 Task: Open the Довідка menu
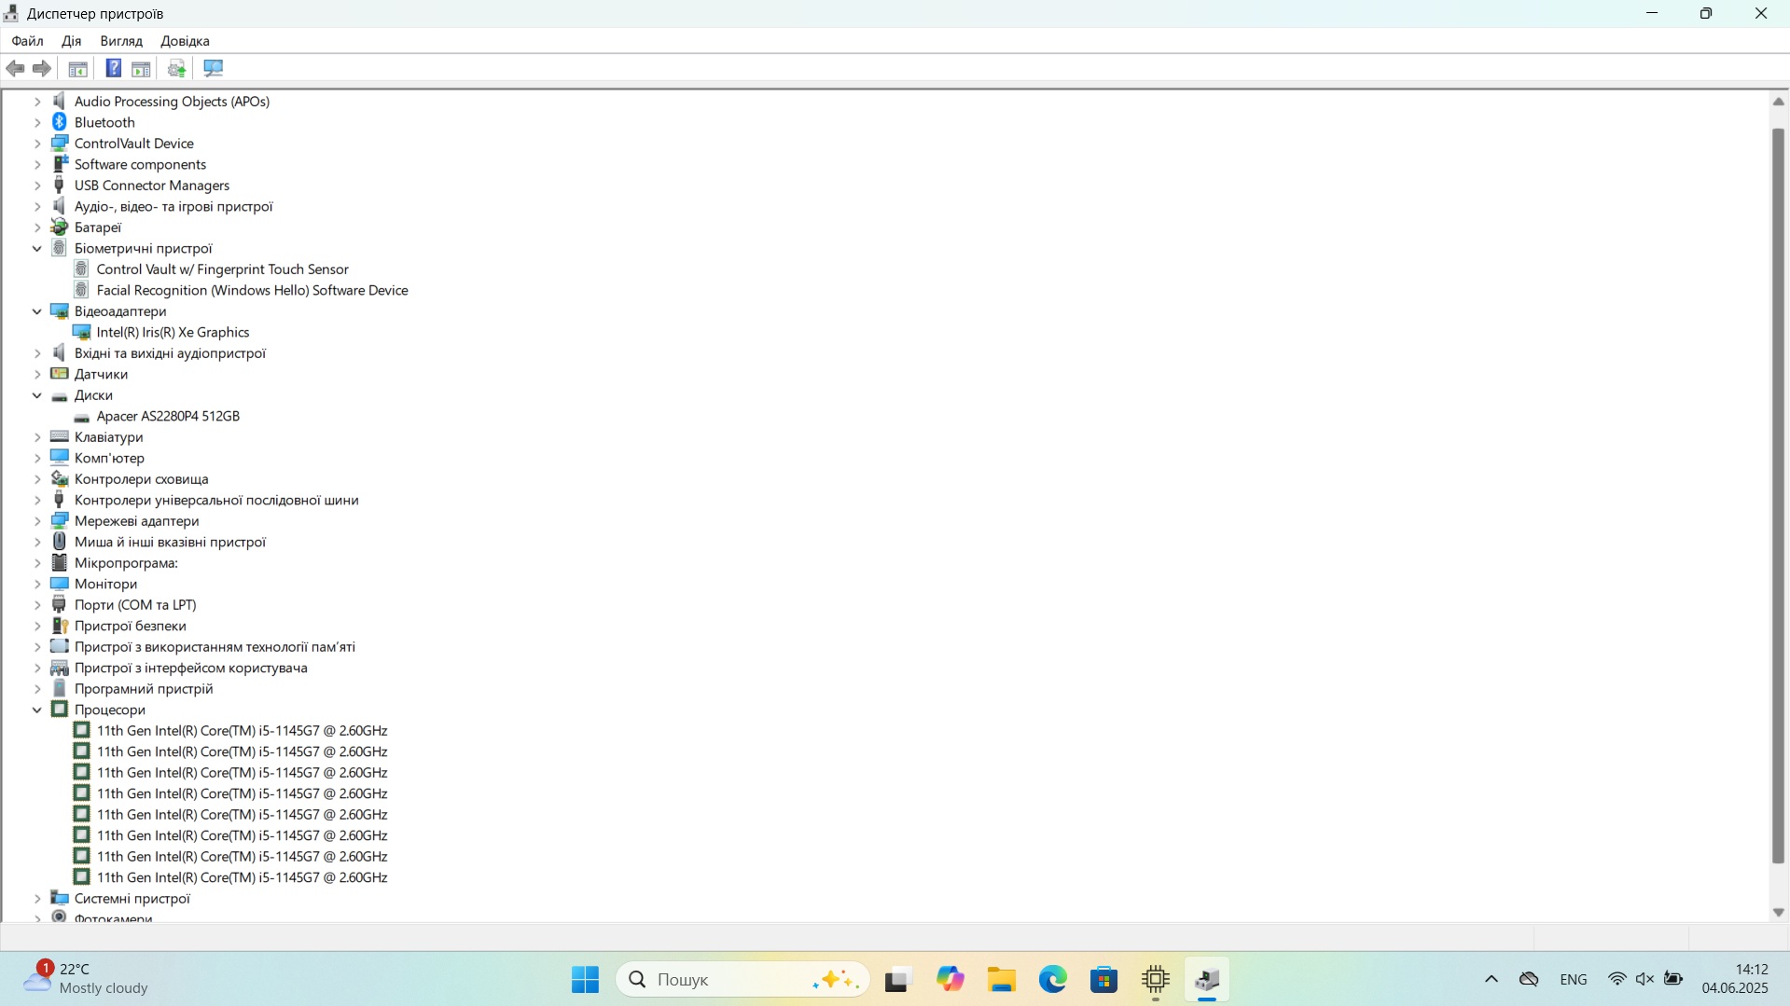[x=185, y=41]
